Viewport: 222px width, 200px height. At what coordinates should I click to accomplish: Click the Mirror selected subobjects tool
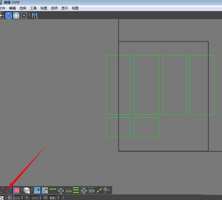click(35, 15)
